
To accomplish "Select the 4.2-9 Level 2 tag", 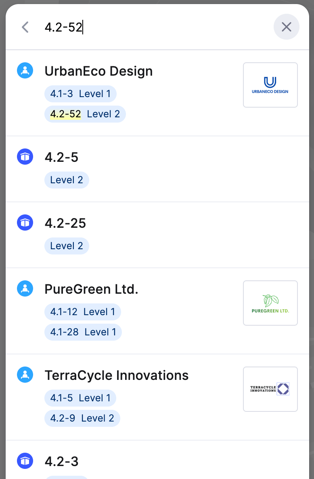I will click(x=82, y=418).
